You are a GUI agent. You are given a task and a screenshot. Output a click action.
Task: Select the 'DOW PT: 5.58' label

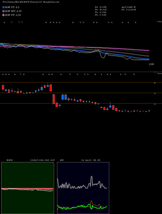(13, 15)
